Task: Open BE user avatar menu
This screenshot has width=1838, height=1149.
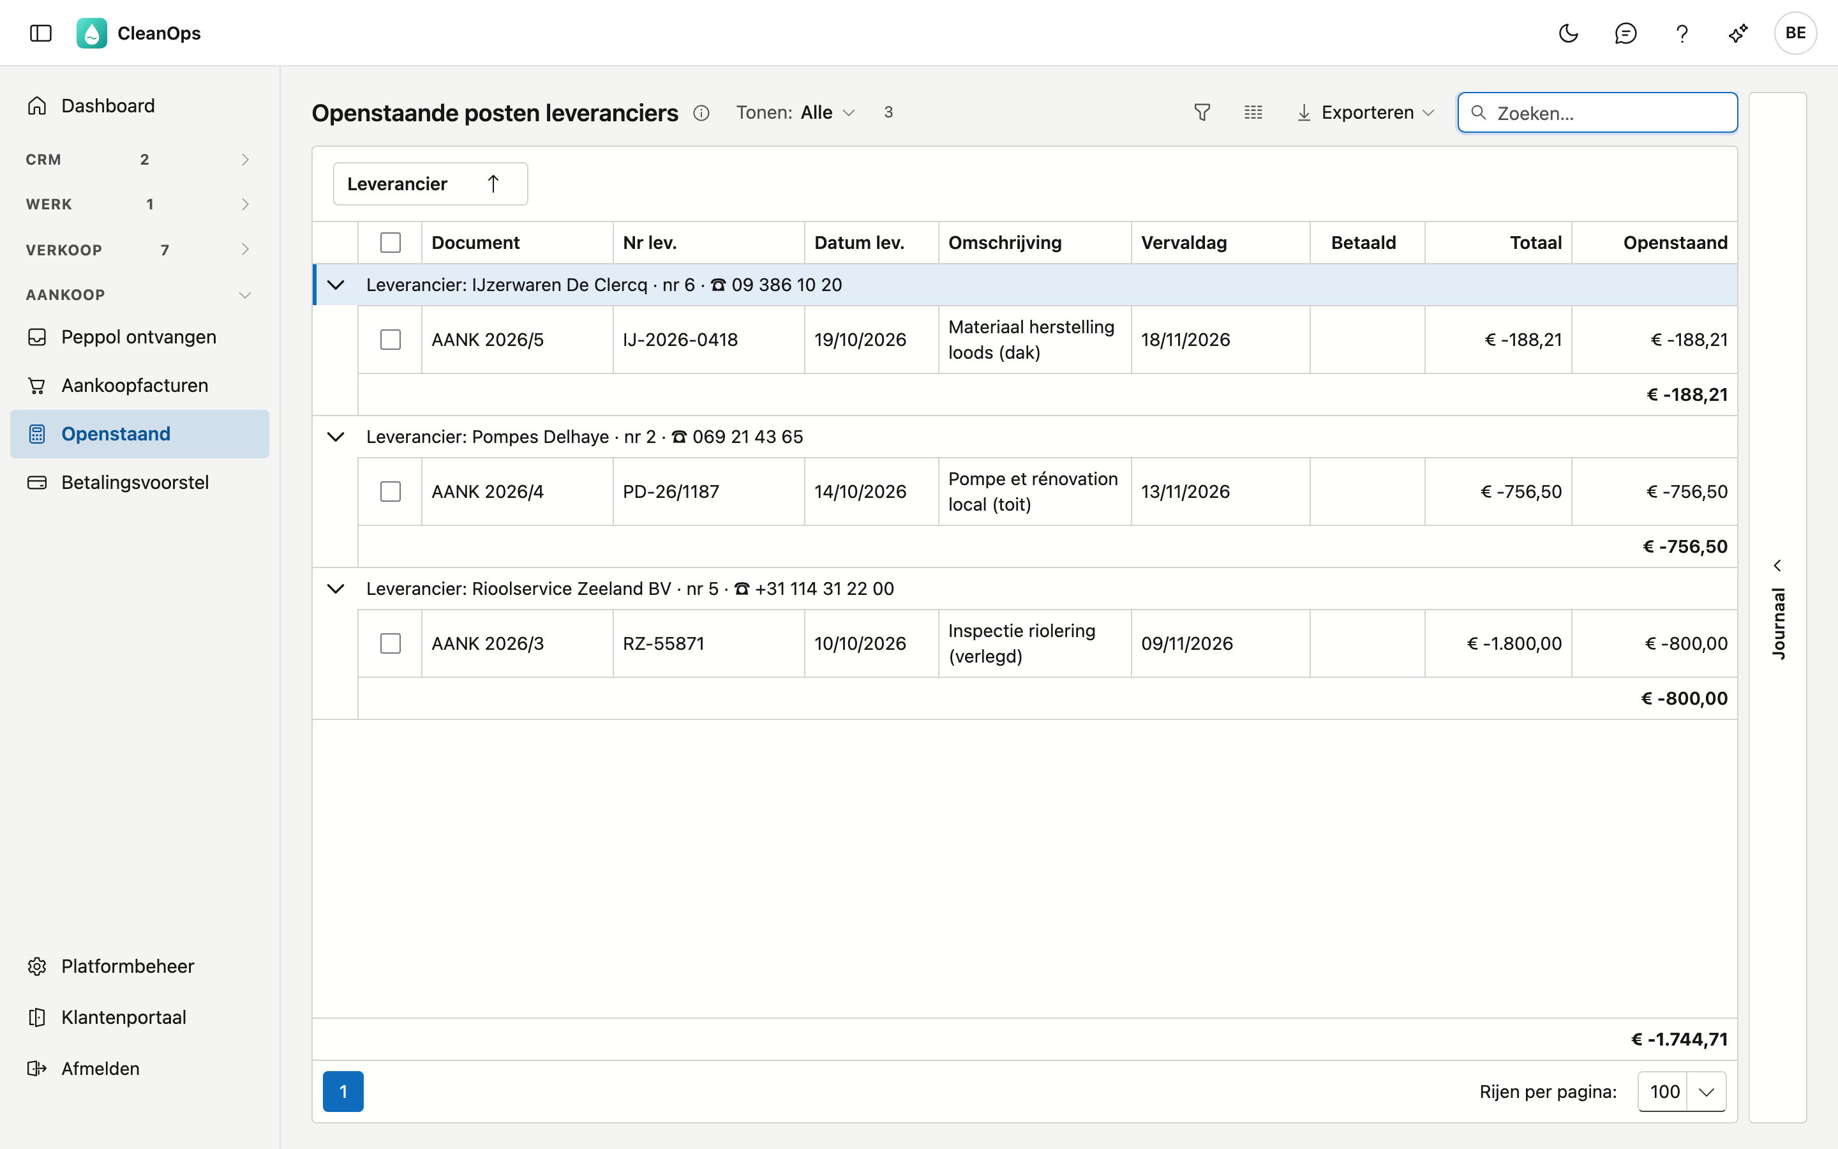Action: click(x=1795, y=33)
